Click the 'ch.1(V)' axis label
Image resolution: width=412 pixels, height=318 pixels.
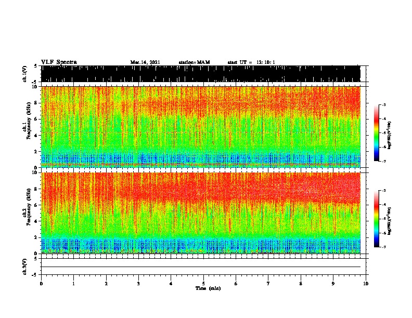[25, 74]
